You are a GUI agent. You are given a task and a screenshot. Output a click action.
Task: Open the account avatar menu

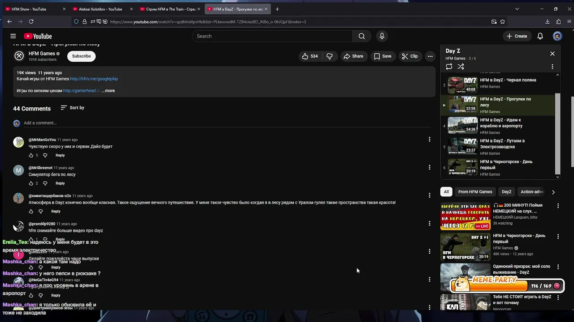557,36
